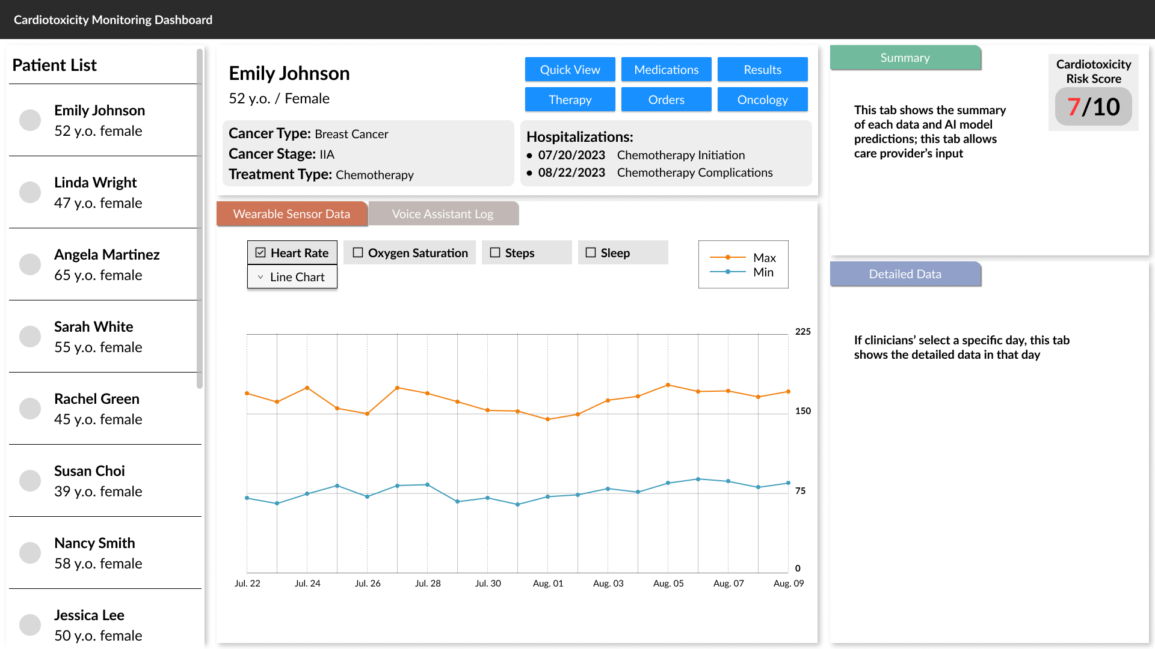Select Rachel Green's avatar circle
Image resolution: width=1155 pixels, height=649 pixels.
(x=30, y=409)
